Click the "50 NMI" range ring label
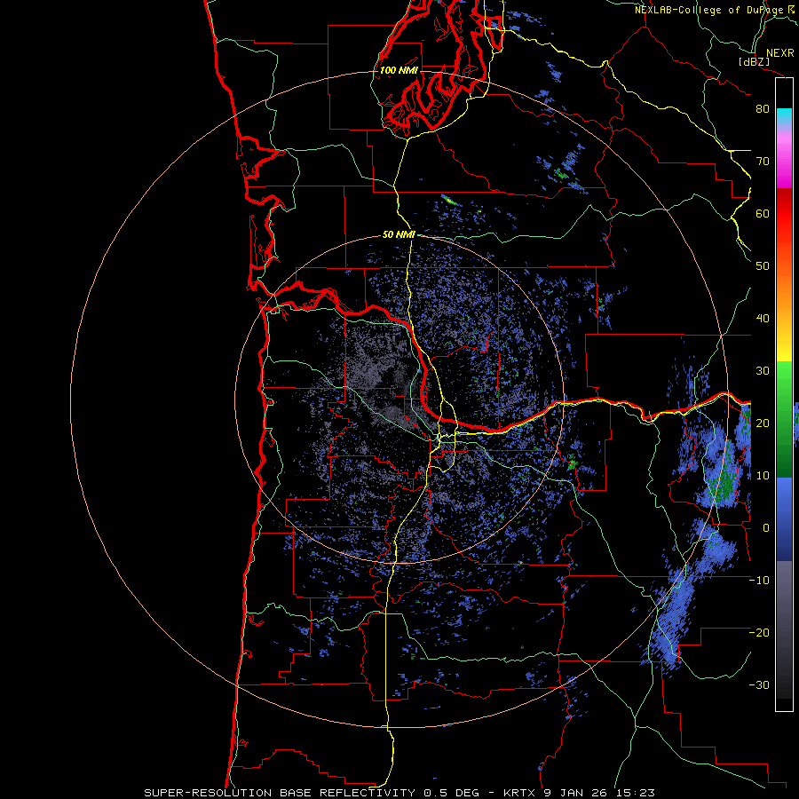 399,234
